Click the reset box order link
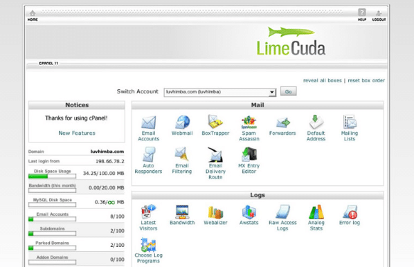 click(x=366, y=80)
